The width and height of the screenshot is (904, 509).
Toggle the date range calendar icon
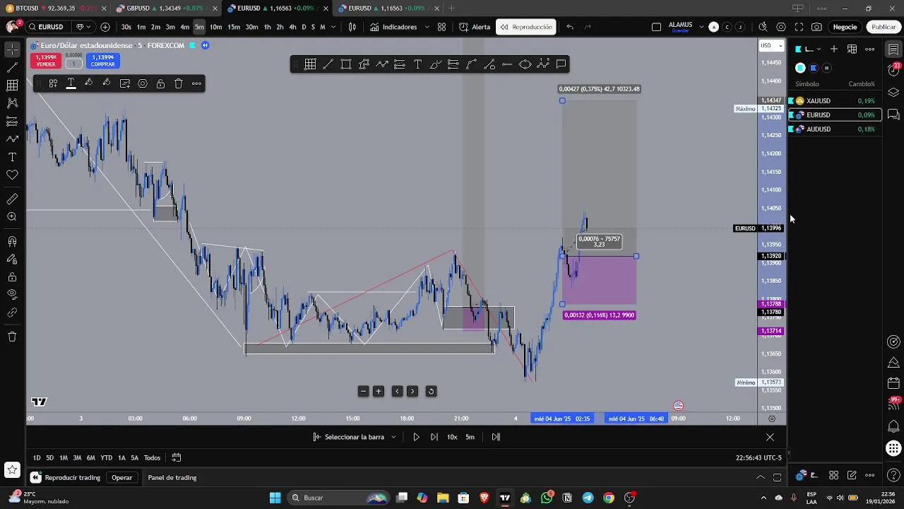pos(177,457)
